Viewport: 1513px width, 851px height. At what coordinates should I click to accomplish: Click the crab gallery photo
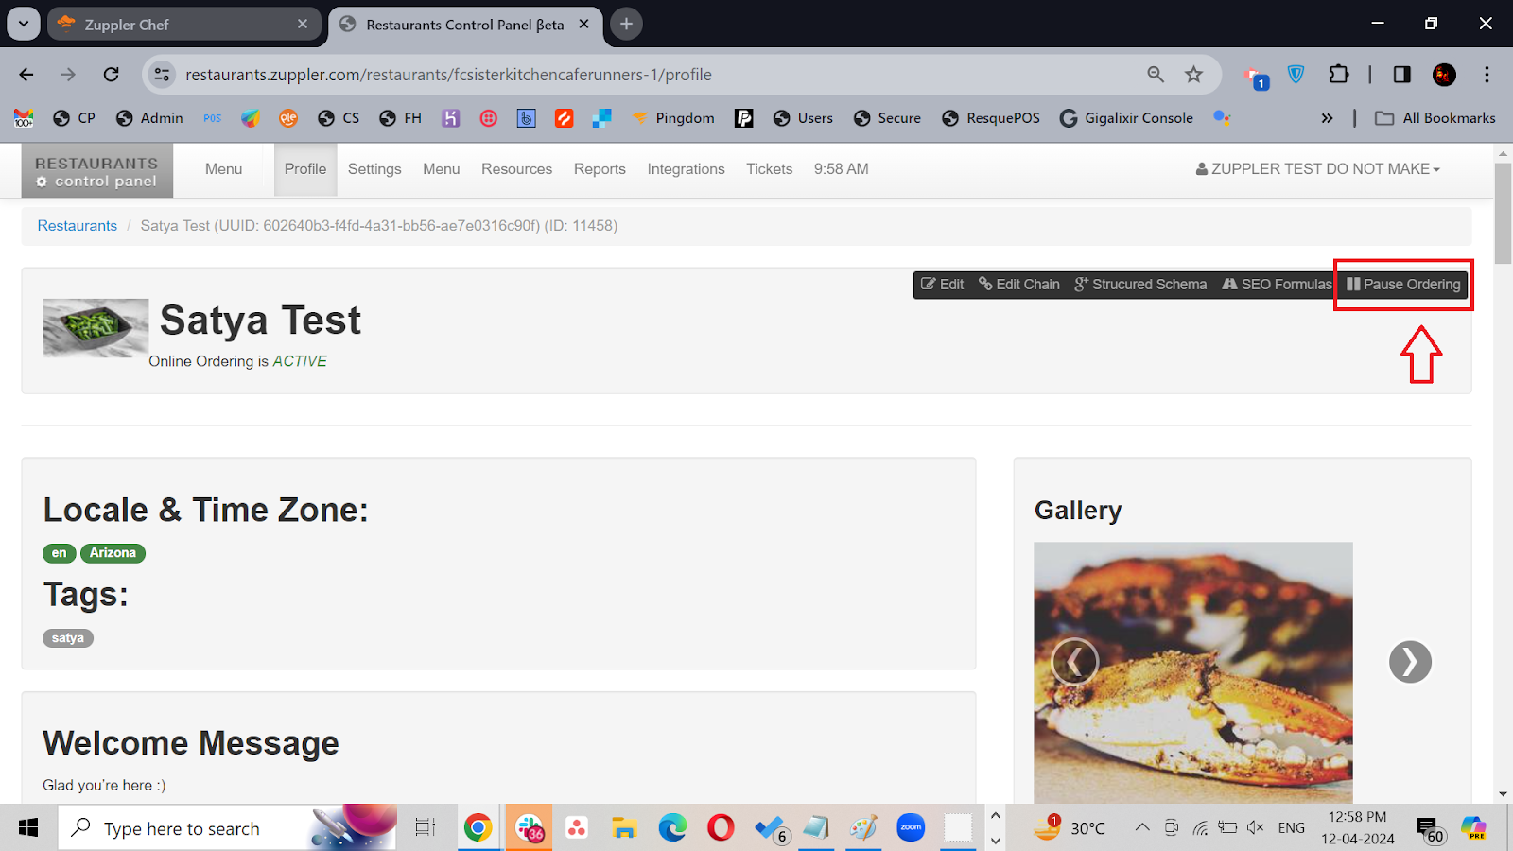1193,673
